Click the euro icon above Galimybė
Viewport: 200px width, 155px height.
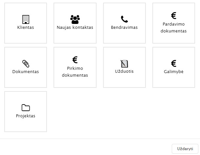pos(174,63)
